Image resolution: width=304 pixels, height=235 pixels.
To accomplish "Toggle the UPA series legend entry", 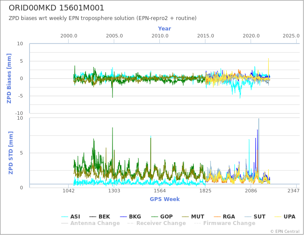I will (x=285, y=217).
